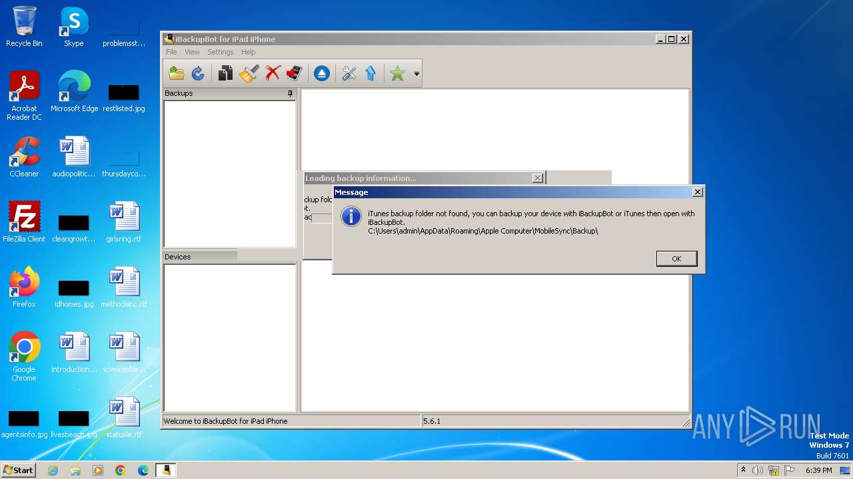
Task: Click the Windows Start button
Action: (18, 470)
